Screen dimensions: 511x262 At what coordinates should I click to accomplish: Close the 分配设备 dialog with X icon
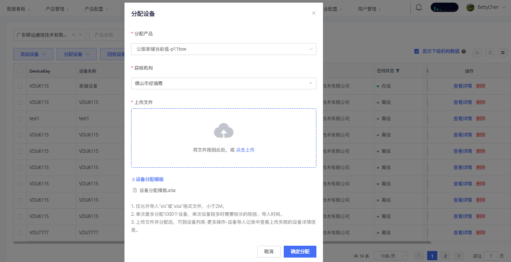(x=314, y=13)
